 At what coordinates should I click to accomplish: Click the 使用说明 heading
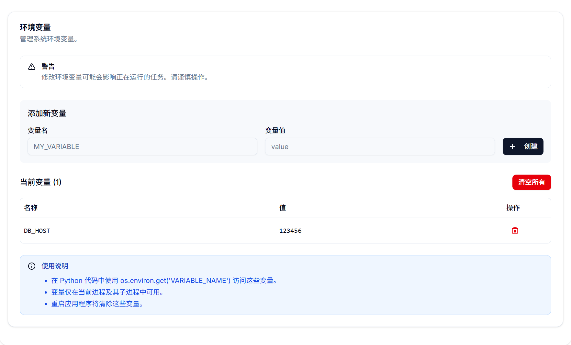click(55, 266)
